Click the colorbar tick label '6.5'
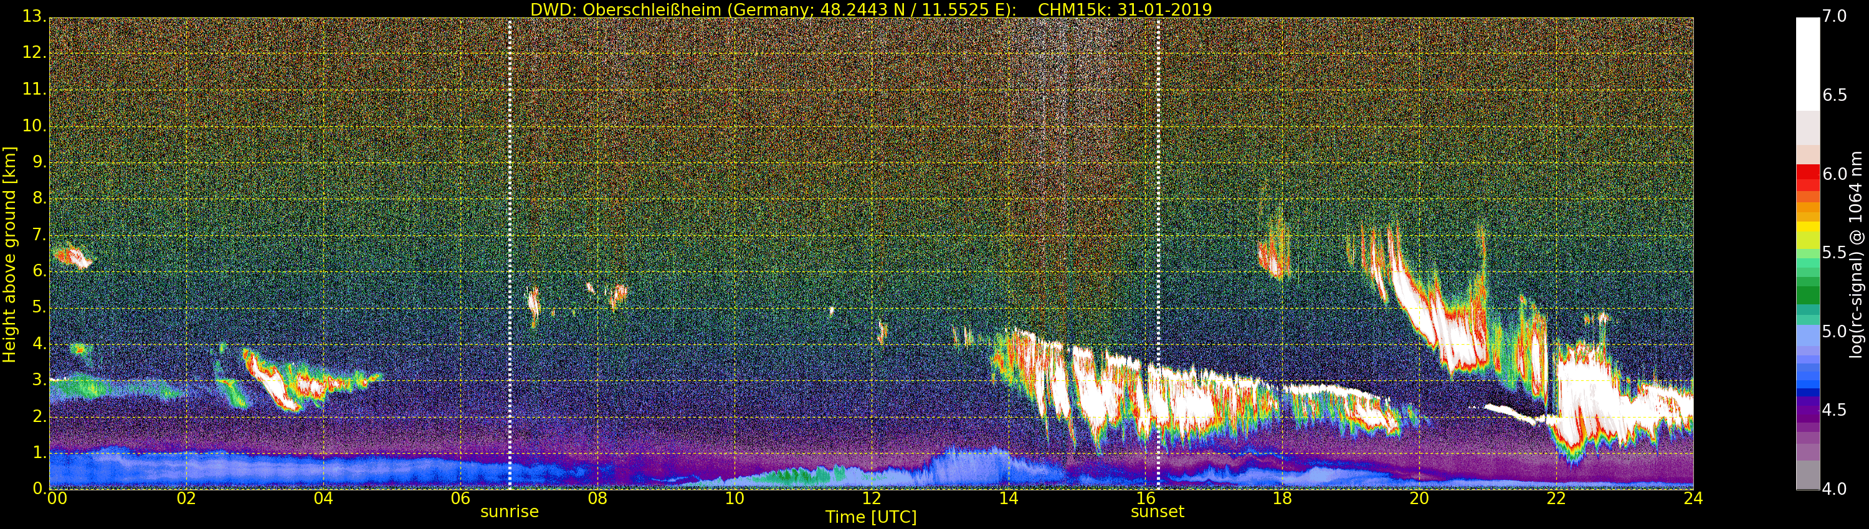Viewport: 1869px width, 529px height. click(x=1834, y=95)
